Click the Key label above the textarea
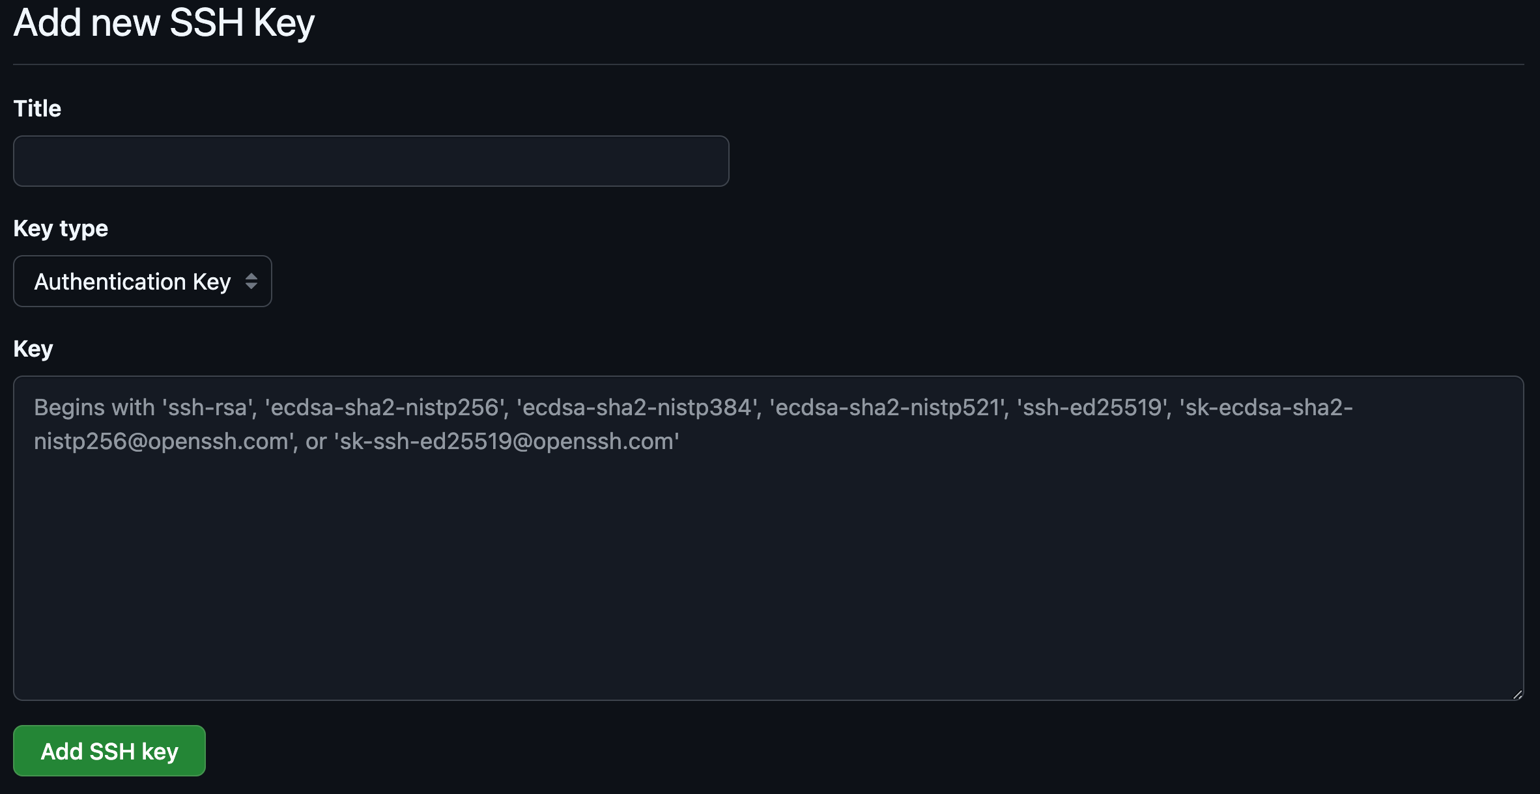Viewport: 1540px width, 794px height. tap(33, 348)
